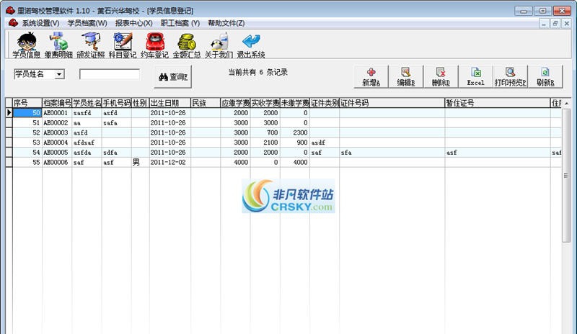The image size is (577, 334).
Task: Select row with 档案编号 AE00003
Action: 283,132
